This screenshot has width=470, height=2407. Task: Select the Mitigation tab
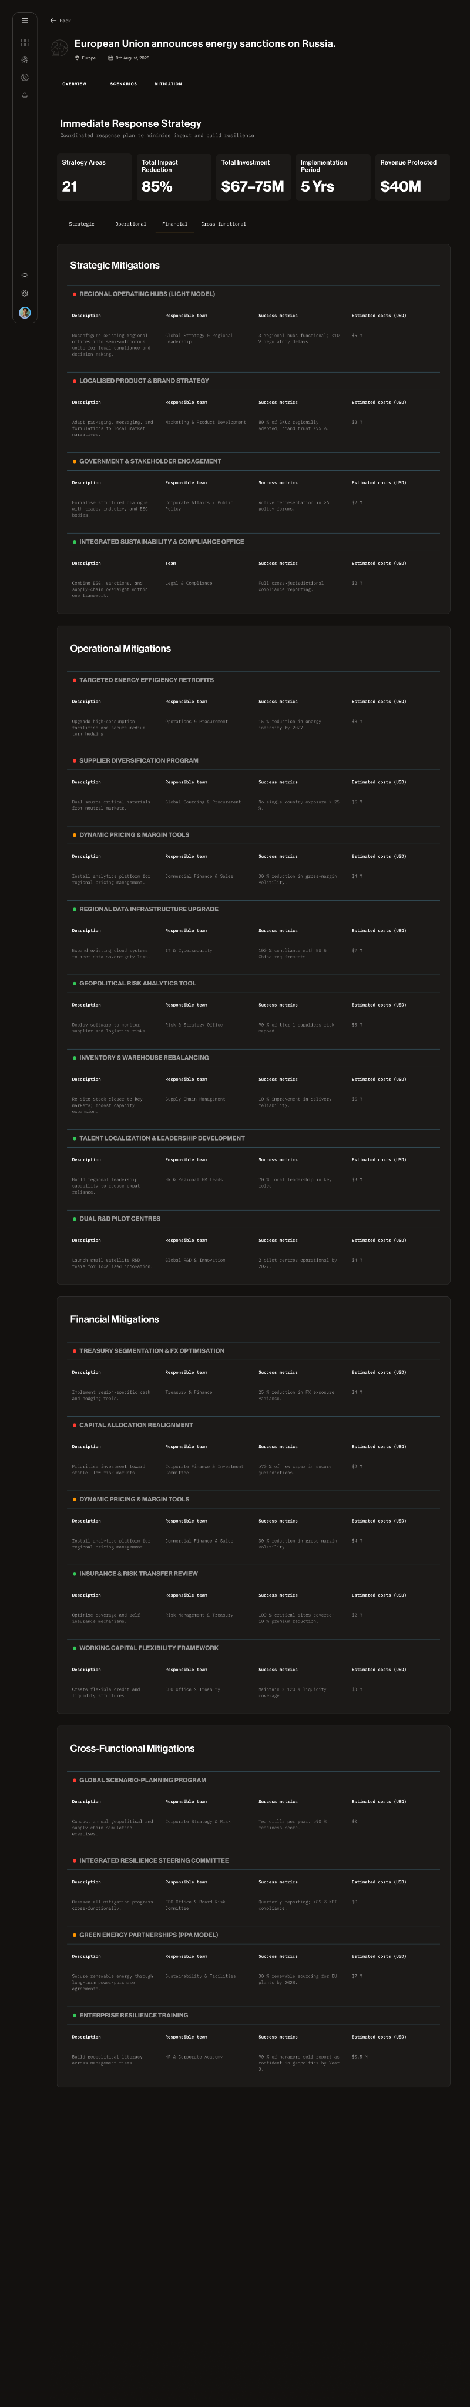click(168, 84)
